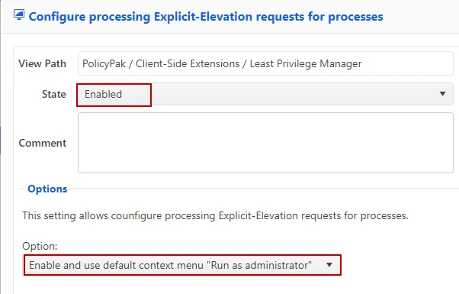Click the Least Privilege Manager path segment
Viewport: 459px width, 294px height.
tap(306, 63)
